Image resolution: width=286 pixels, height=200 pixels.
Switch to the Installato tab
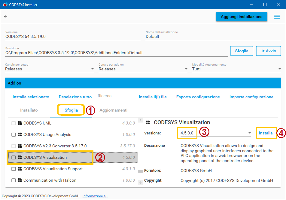click(x=29, y=110)
